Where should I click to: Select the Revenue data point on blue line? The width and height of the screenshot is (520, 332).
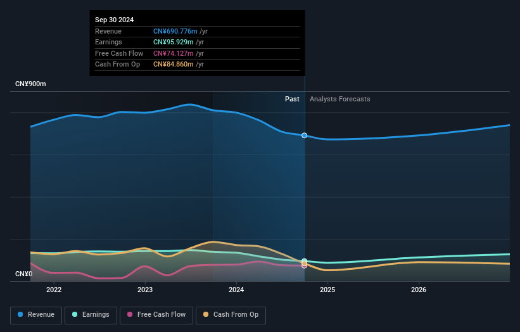(304, 136)
